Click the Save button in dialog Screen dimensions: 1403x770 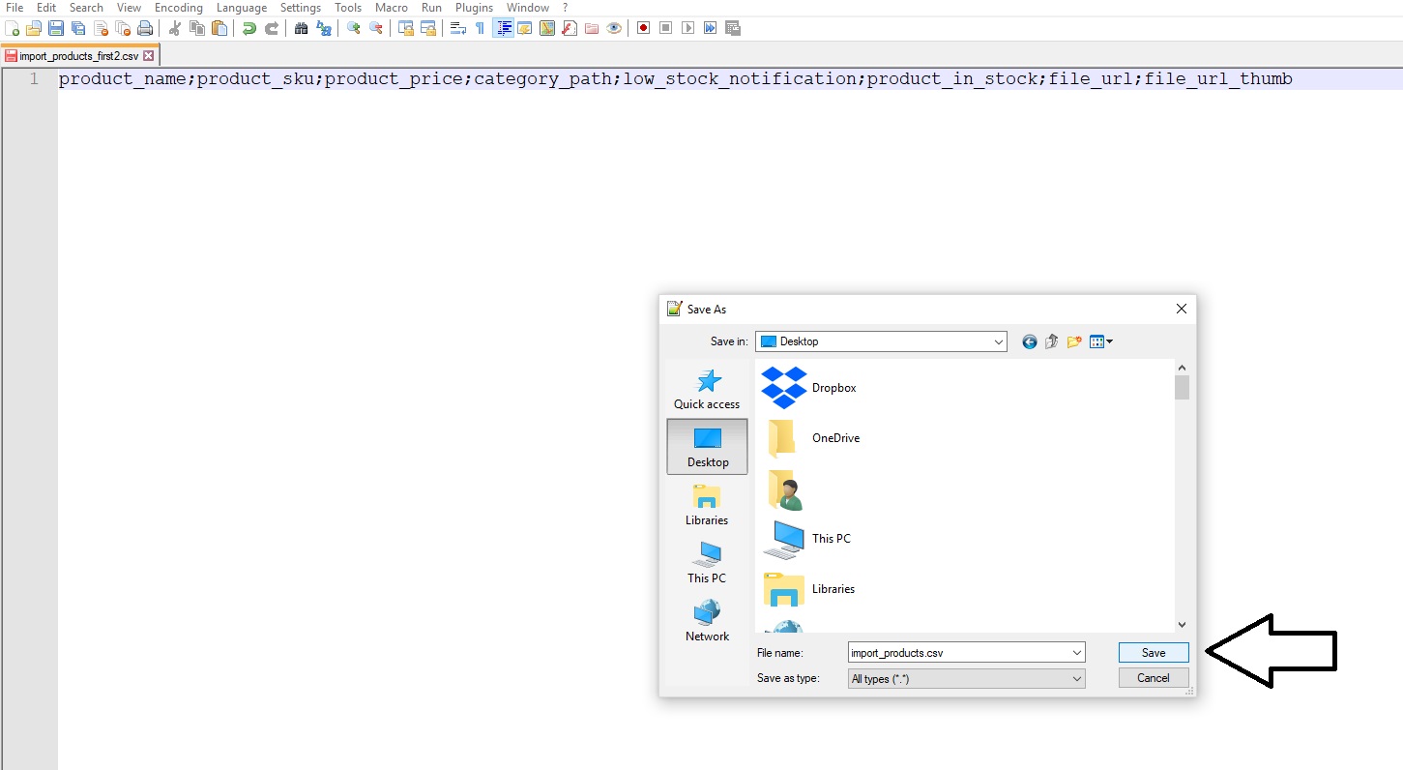1154,653
